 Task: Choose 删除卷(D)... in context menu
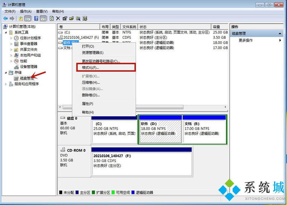coord(90,95)
